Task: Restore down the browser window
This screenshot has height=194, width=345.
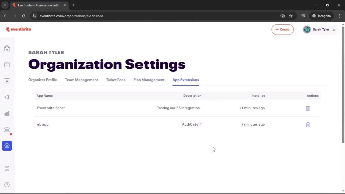Action: tap(328, 5)
